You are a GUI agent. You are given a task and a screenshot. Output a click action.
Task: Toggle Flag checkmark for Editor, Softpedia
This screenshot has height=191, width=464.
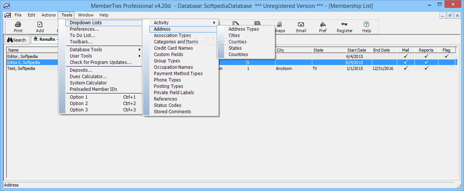446,56
